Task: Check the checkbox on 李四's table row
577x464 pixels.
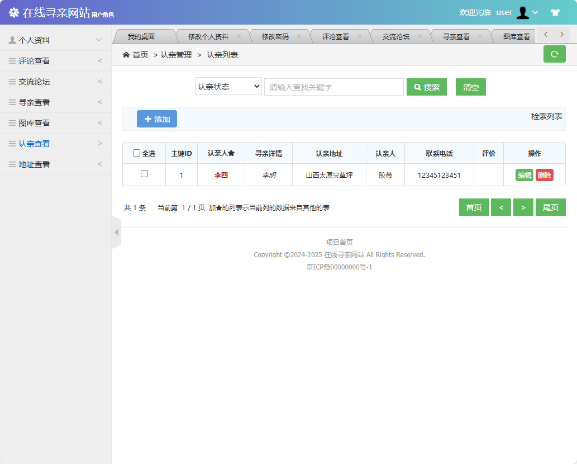Action: tap(144, 174)
